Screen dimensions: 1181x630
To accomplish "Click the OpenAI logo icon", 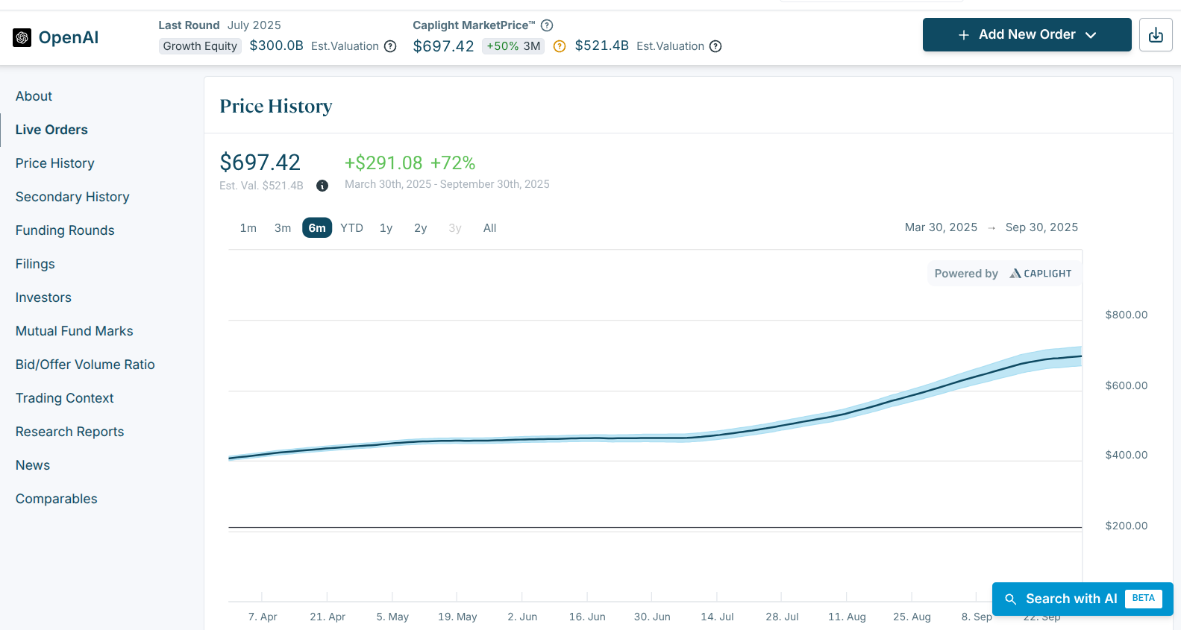I will pyautogui.click(x=22, y=37).
